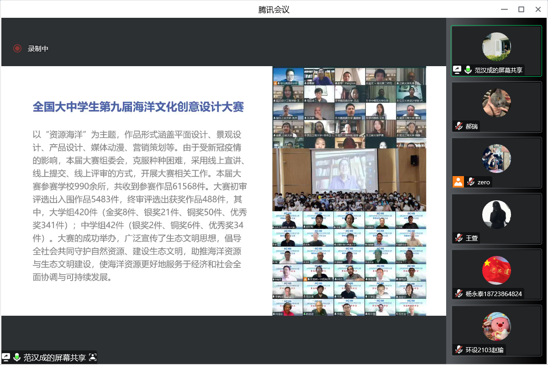Click muted microphone icon beside zero
This screenshot has height=365, width=548.
470,182
